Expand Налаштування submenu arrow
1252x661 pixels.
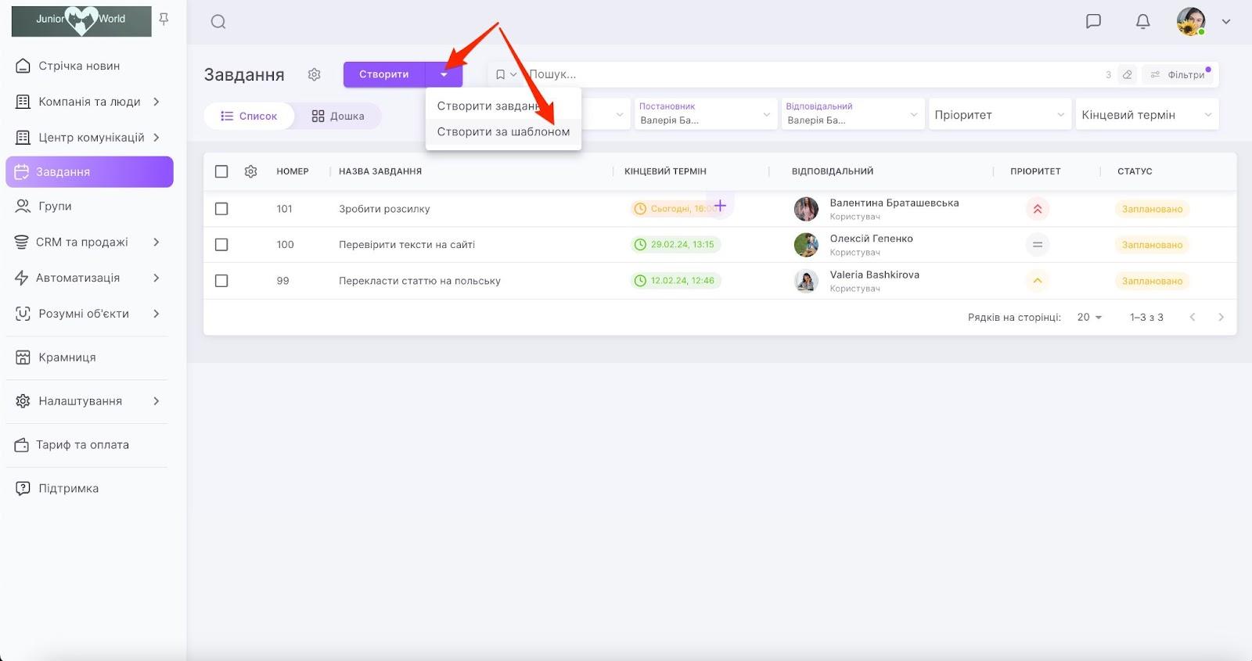coord(156,401)
